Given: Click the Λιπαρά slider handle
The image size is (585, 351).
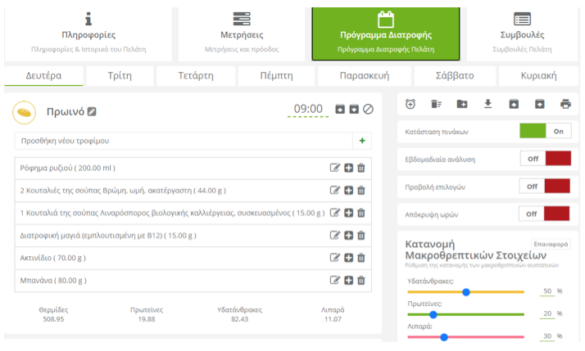Looking at the screenshot, I should coord(444,337).
